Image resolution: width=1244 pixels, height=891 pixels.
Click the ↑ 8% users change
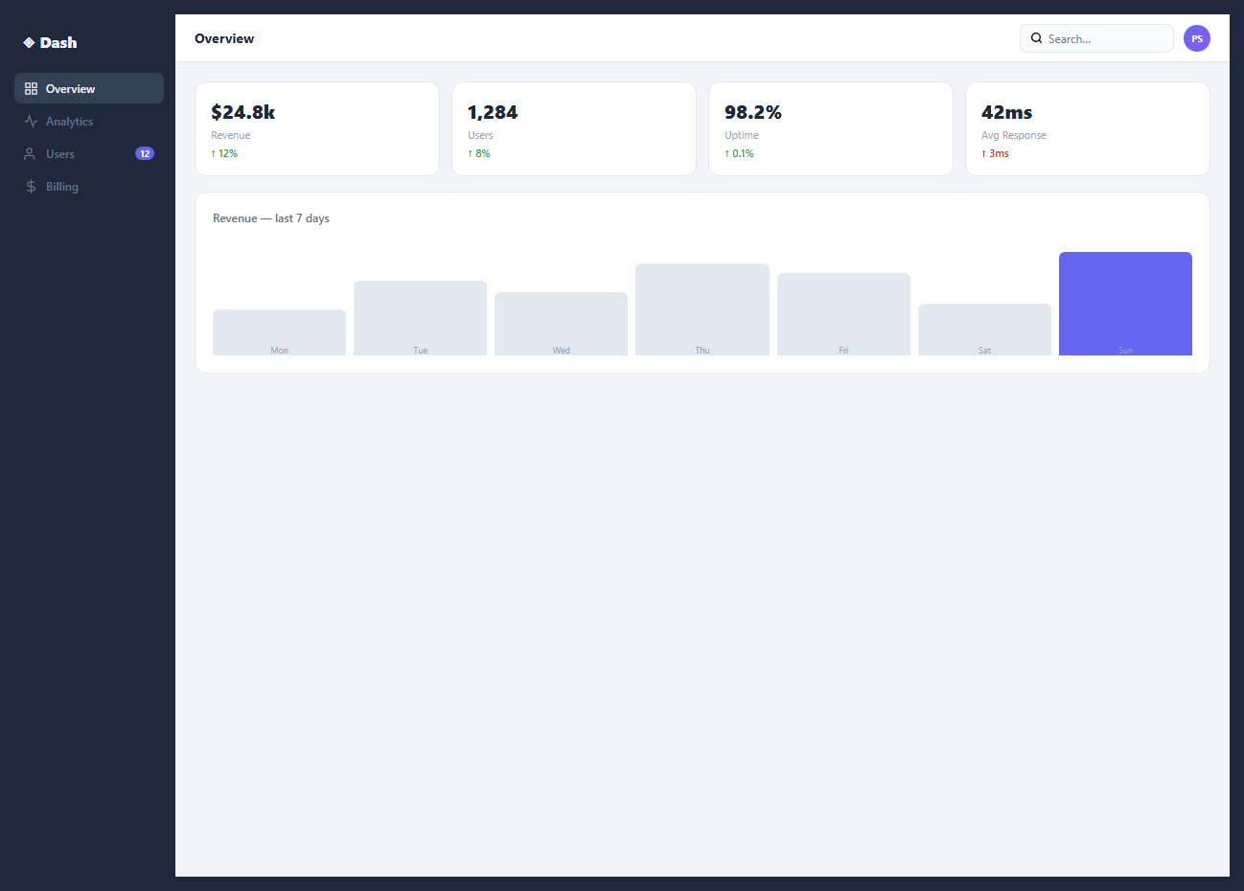point(479,153)
